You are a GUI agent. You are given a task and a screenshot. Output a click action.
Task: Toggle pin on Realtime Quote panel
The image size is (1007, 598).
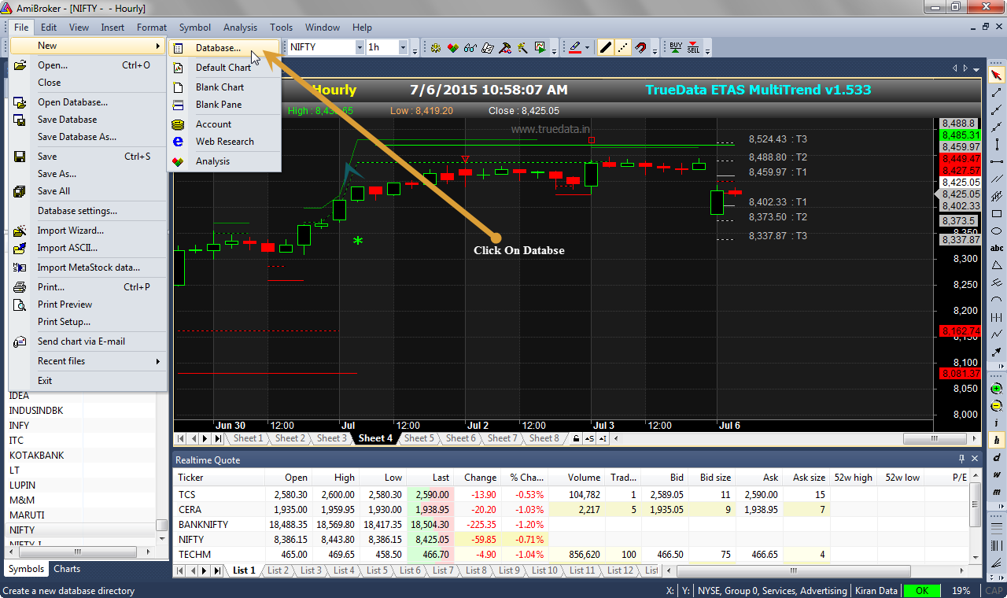[x=961, y=460]
